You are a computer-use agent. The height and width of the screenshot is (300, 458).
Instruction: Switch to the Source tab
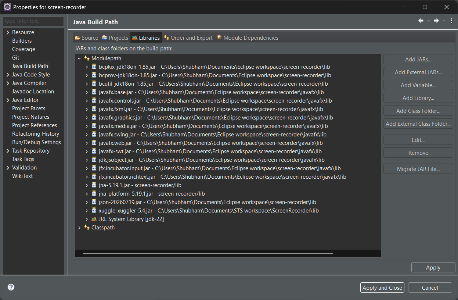pos(86,37)
